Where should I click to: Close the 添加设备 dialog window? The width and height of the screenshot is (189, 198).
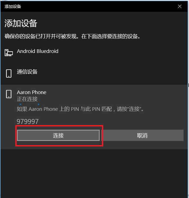click(x=180, y=6)
